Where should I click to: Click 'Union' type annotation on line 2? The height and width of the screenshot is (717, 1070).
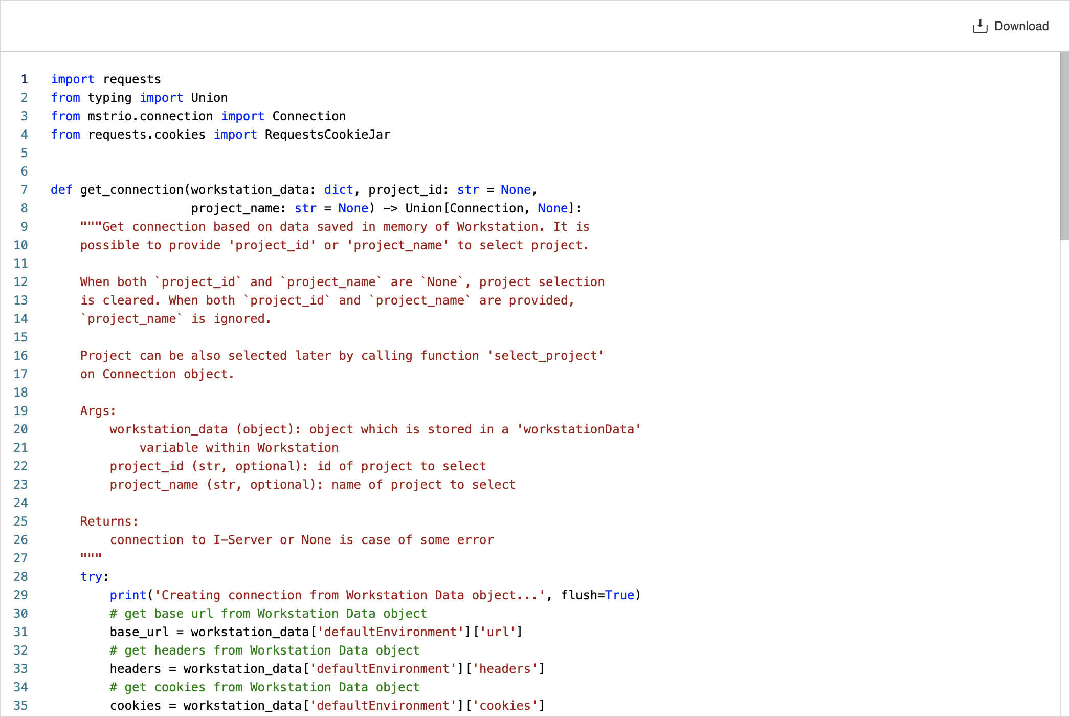click(x=206, y=98)
